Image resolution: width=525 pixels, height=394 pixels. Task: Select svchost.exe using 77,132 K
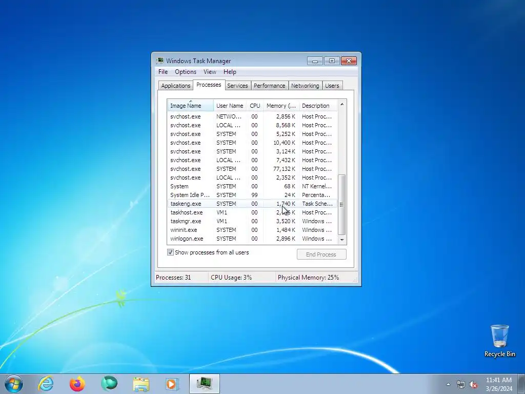tap(252, 169)
